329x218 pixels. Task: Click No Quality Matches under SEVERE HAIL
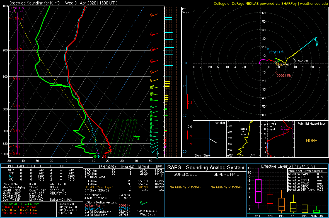[x=226, y=187]
